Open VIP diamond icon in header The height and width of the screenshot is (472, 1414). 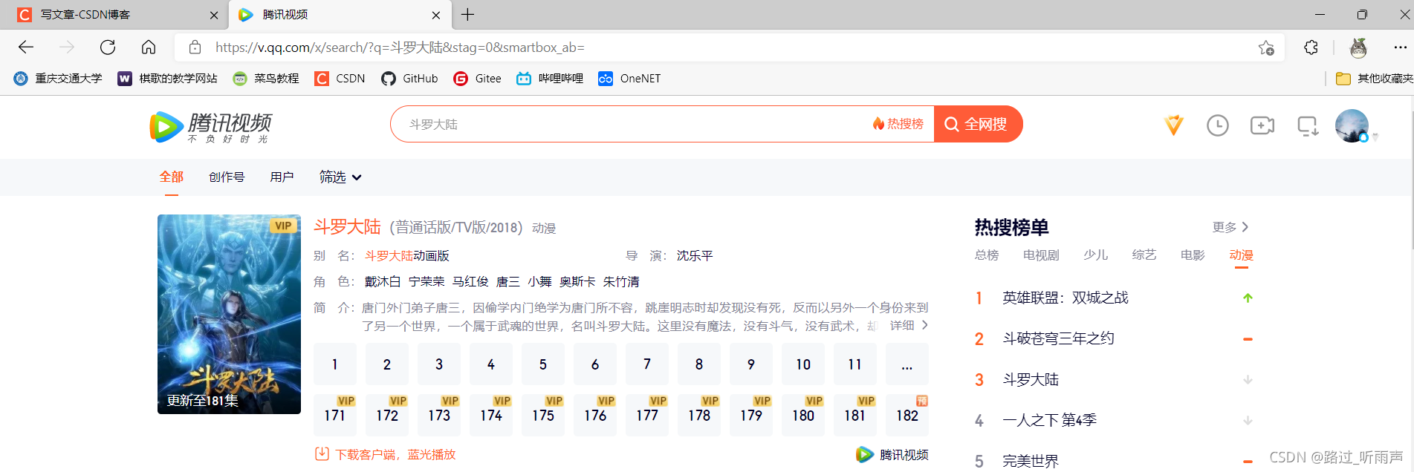(1174, 125)
